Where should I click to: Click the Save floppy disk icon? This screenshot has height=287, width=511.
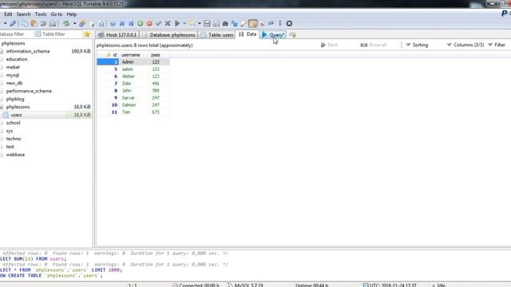pos(207,23)
